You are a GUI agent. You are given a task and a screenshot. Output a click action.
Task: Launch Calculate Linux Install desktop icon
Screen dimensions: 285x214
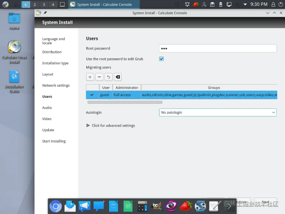click(x=14, y=52)
